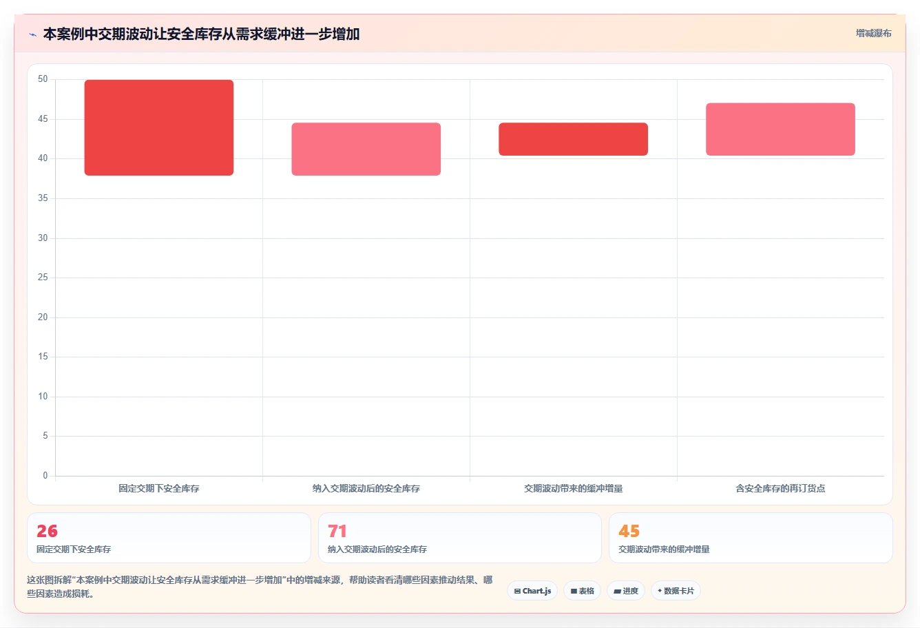
Task: Click x-axis label 固定交期下安全库存
Action: tap(159, 488)
